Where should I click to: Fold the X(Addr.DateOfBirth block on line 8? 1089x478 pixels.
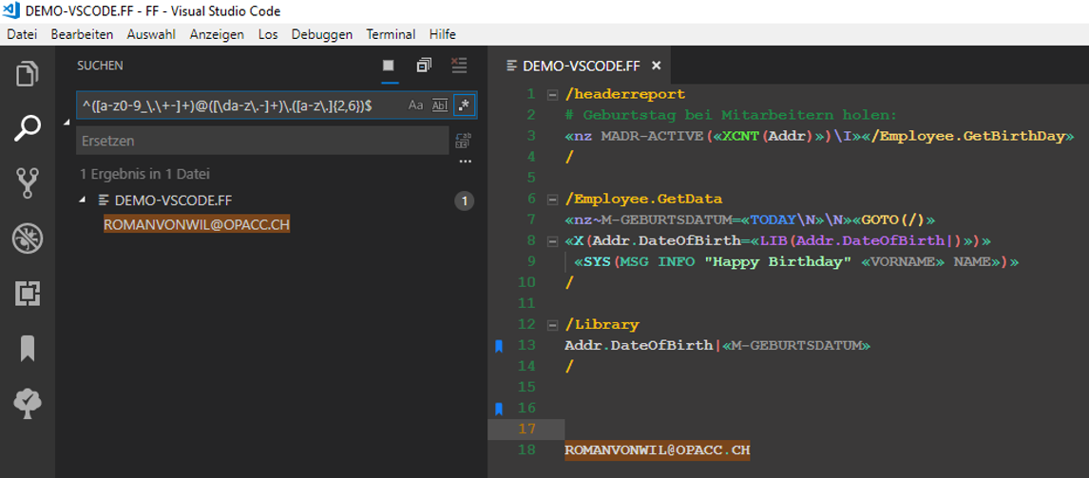coord(552,241)
